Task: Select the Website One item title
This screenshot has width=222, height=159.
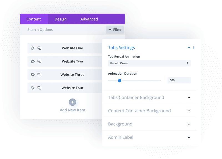Action: tap(72, 48)
